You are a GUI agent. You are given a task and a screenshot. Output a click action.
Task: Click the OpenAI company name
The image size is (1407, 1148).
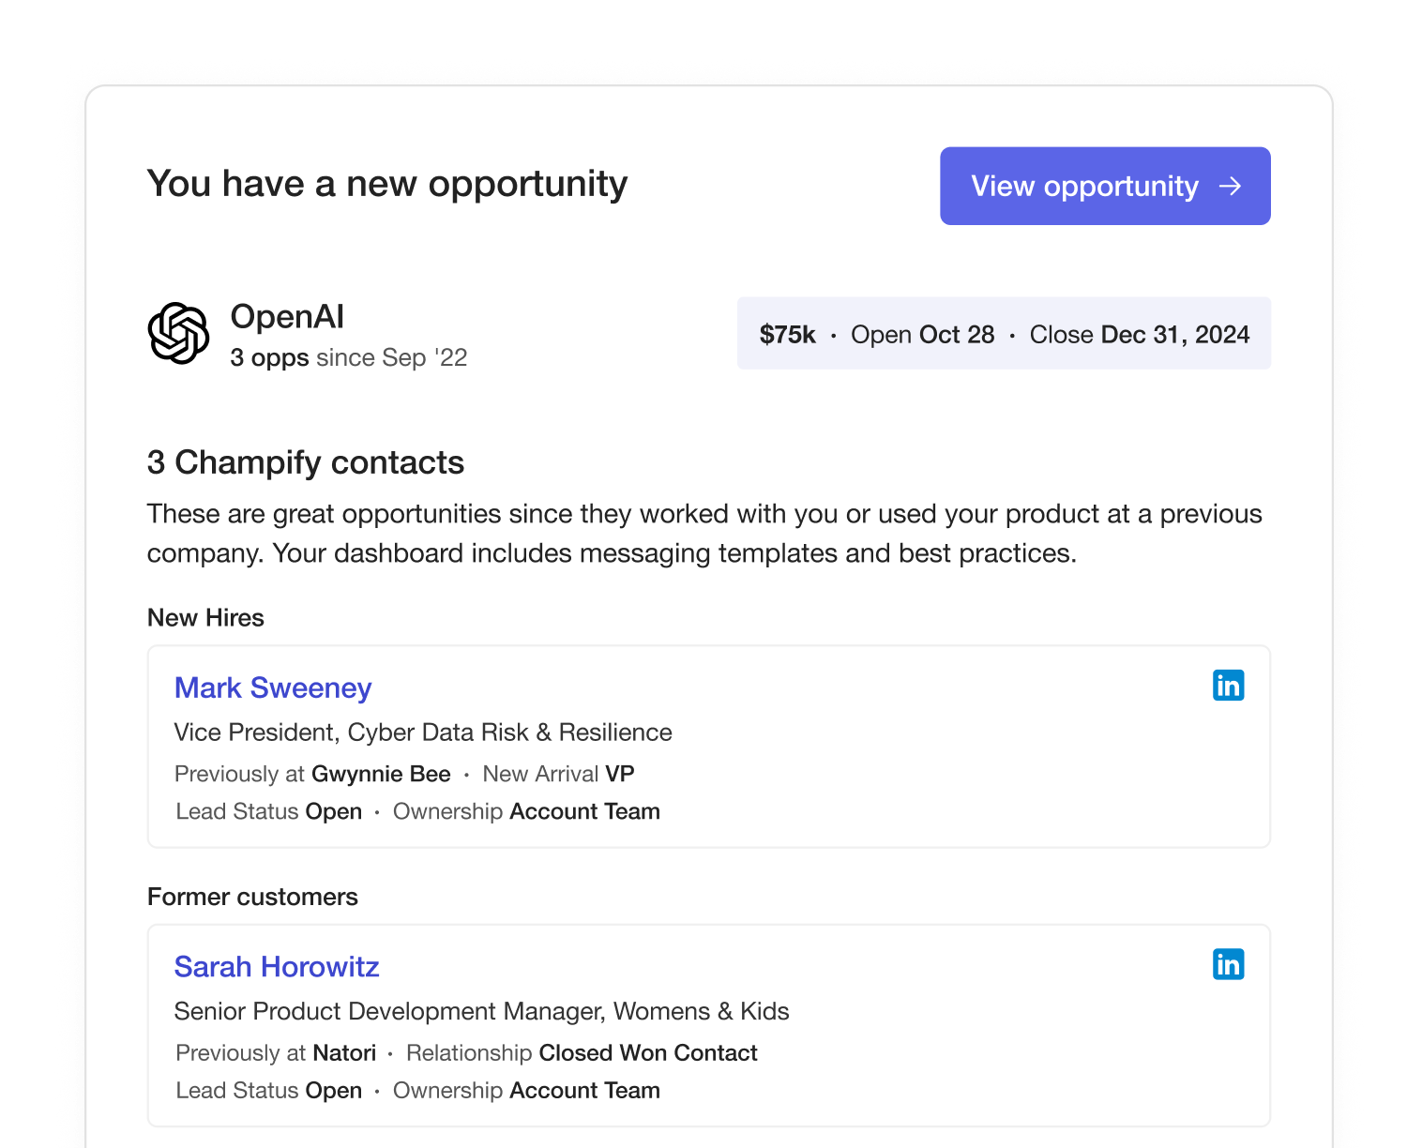coord(287,317)
